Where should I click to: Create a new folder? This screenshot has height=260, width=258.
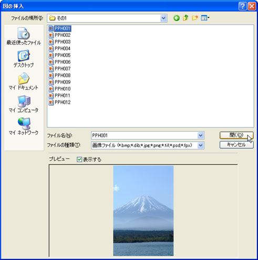(x=195, y=18)
